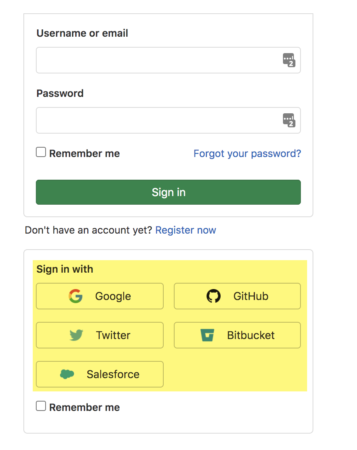The height and width of the screenshot is (450, 357).
Task: Click the "Username or email" field label
Action: [x=82, y=33]
